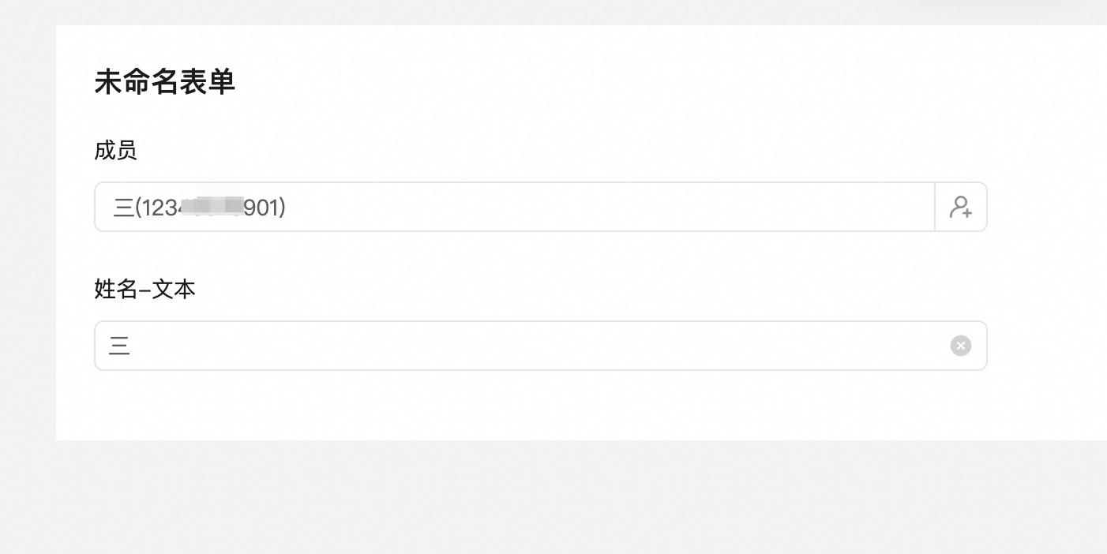Click the person-plus icon beside the member field
Image resolution: width=1107 pixels, height=554 pixels.
961,207
